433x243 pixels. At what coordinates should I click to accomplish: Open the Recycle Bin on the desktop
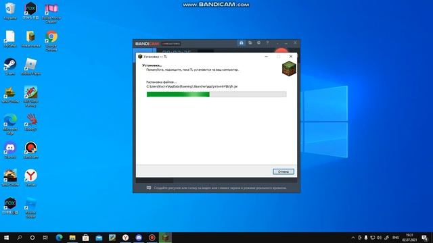pyautogui.click(x=10, y=11)
